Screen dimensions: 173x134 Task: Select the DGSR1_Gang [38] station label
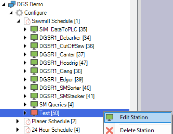61,71
